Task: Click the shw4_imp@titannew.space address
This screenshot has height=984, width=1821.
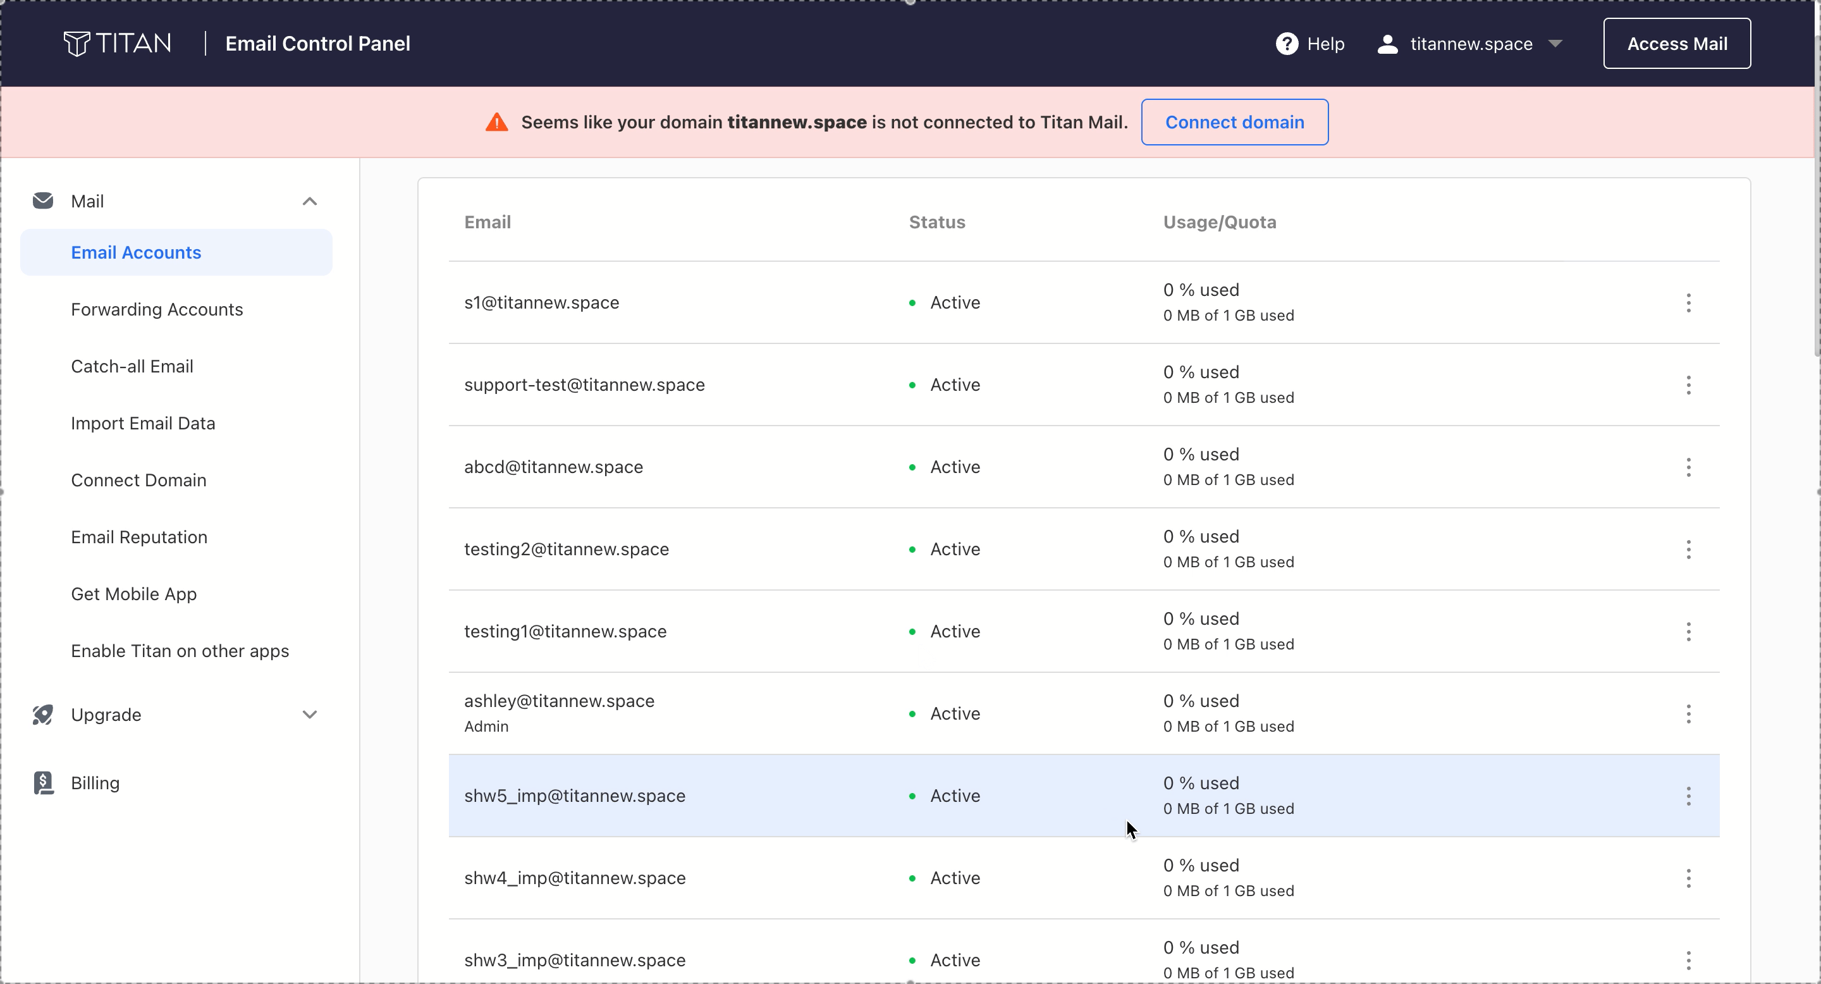Action: [x=575, y=878]
